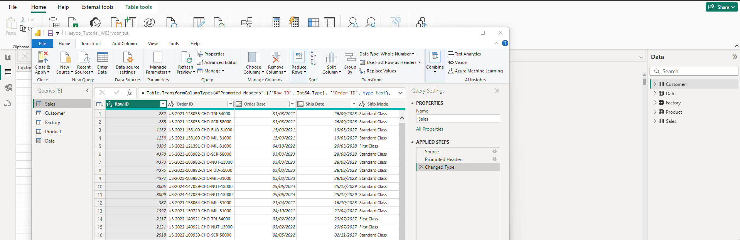This screenshot has width=740, height=240.
Task: Sort descending Z to A
Action: [x=313, y=62]
